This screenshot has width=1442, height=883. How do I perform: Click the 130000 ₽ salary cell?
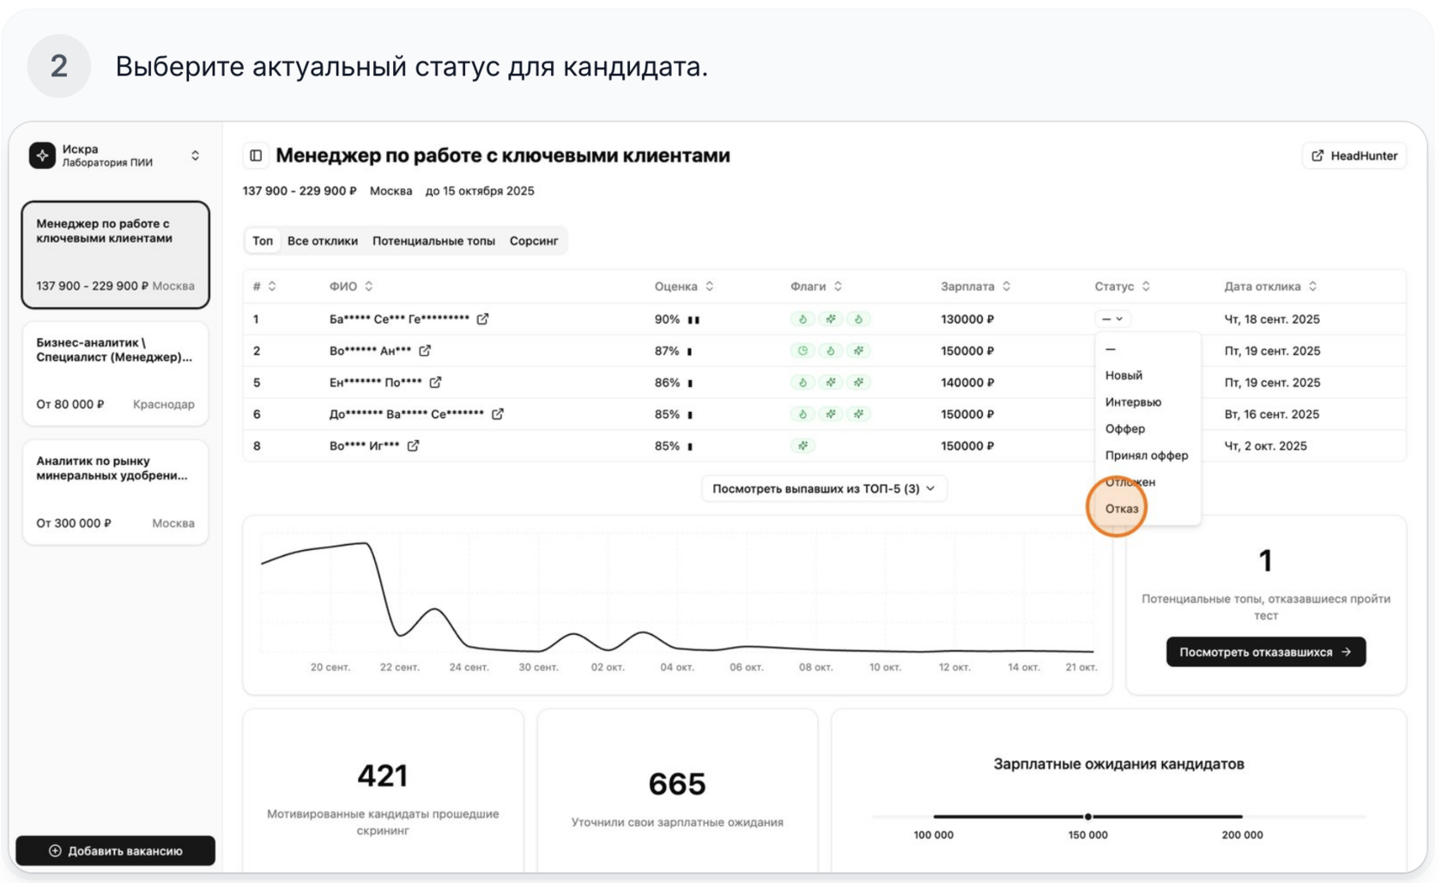[967, 319]
